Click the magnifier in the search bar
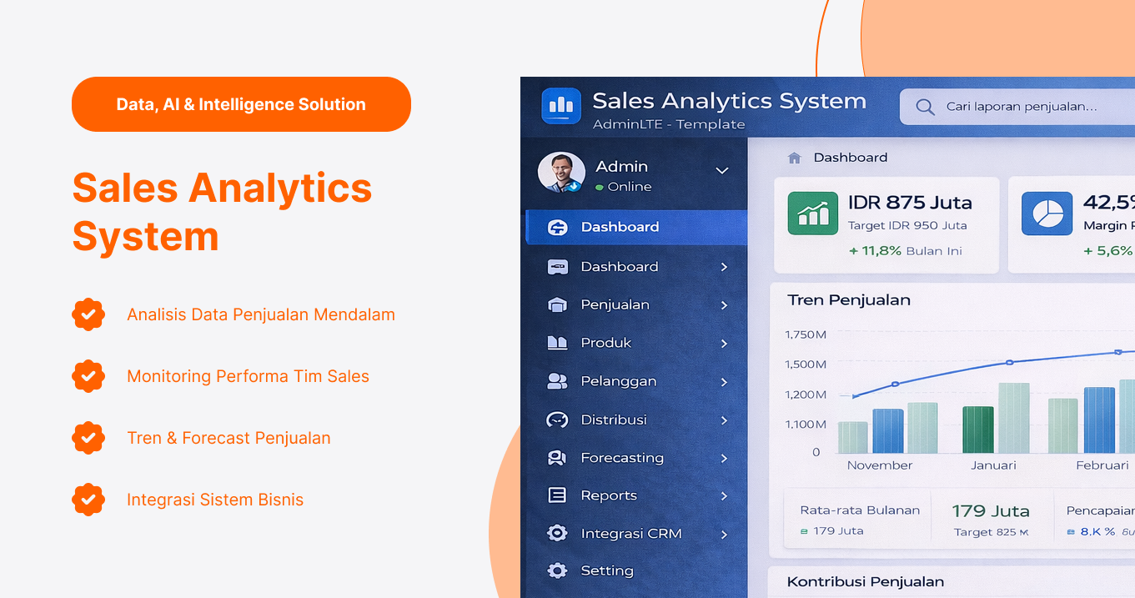Screen dimensions: 1135x598 pyautogui.click(x=925, y=107)
